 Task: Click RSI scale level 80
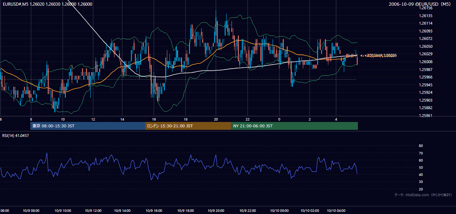[421, 146]
